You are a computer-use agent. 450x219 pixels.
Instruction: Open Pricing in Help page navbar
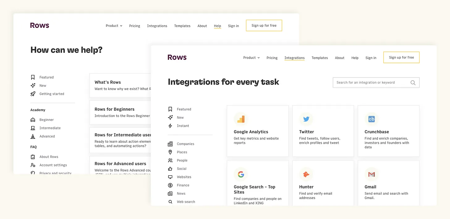[x=134, y=26]
